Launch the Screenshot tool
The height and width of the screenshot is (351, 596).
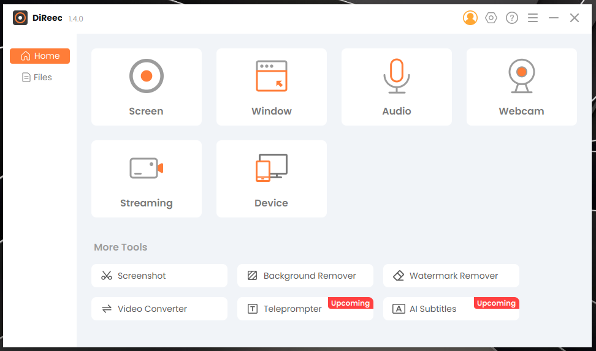pos(159,276)
